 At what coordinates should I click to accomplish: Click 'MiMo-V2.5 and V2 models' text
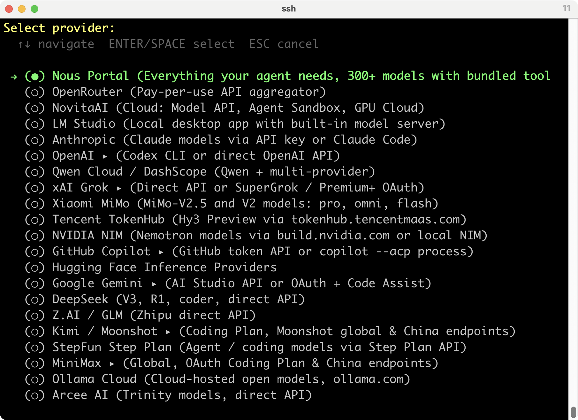224,204
